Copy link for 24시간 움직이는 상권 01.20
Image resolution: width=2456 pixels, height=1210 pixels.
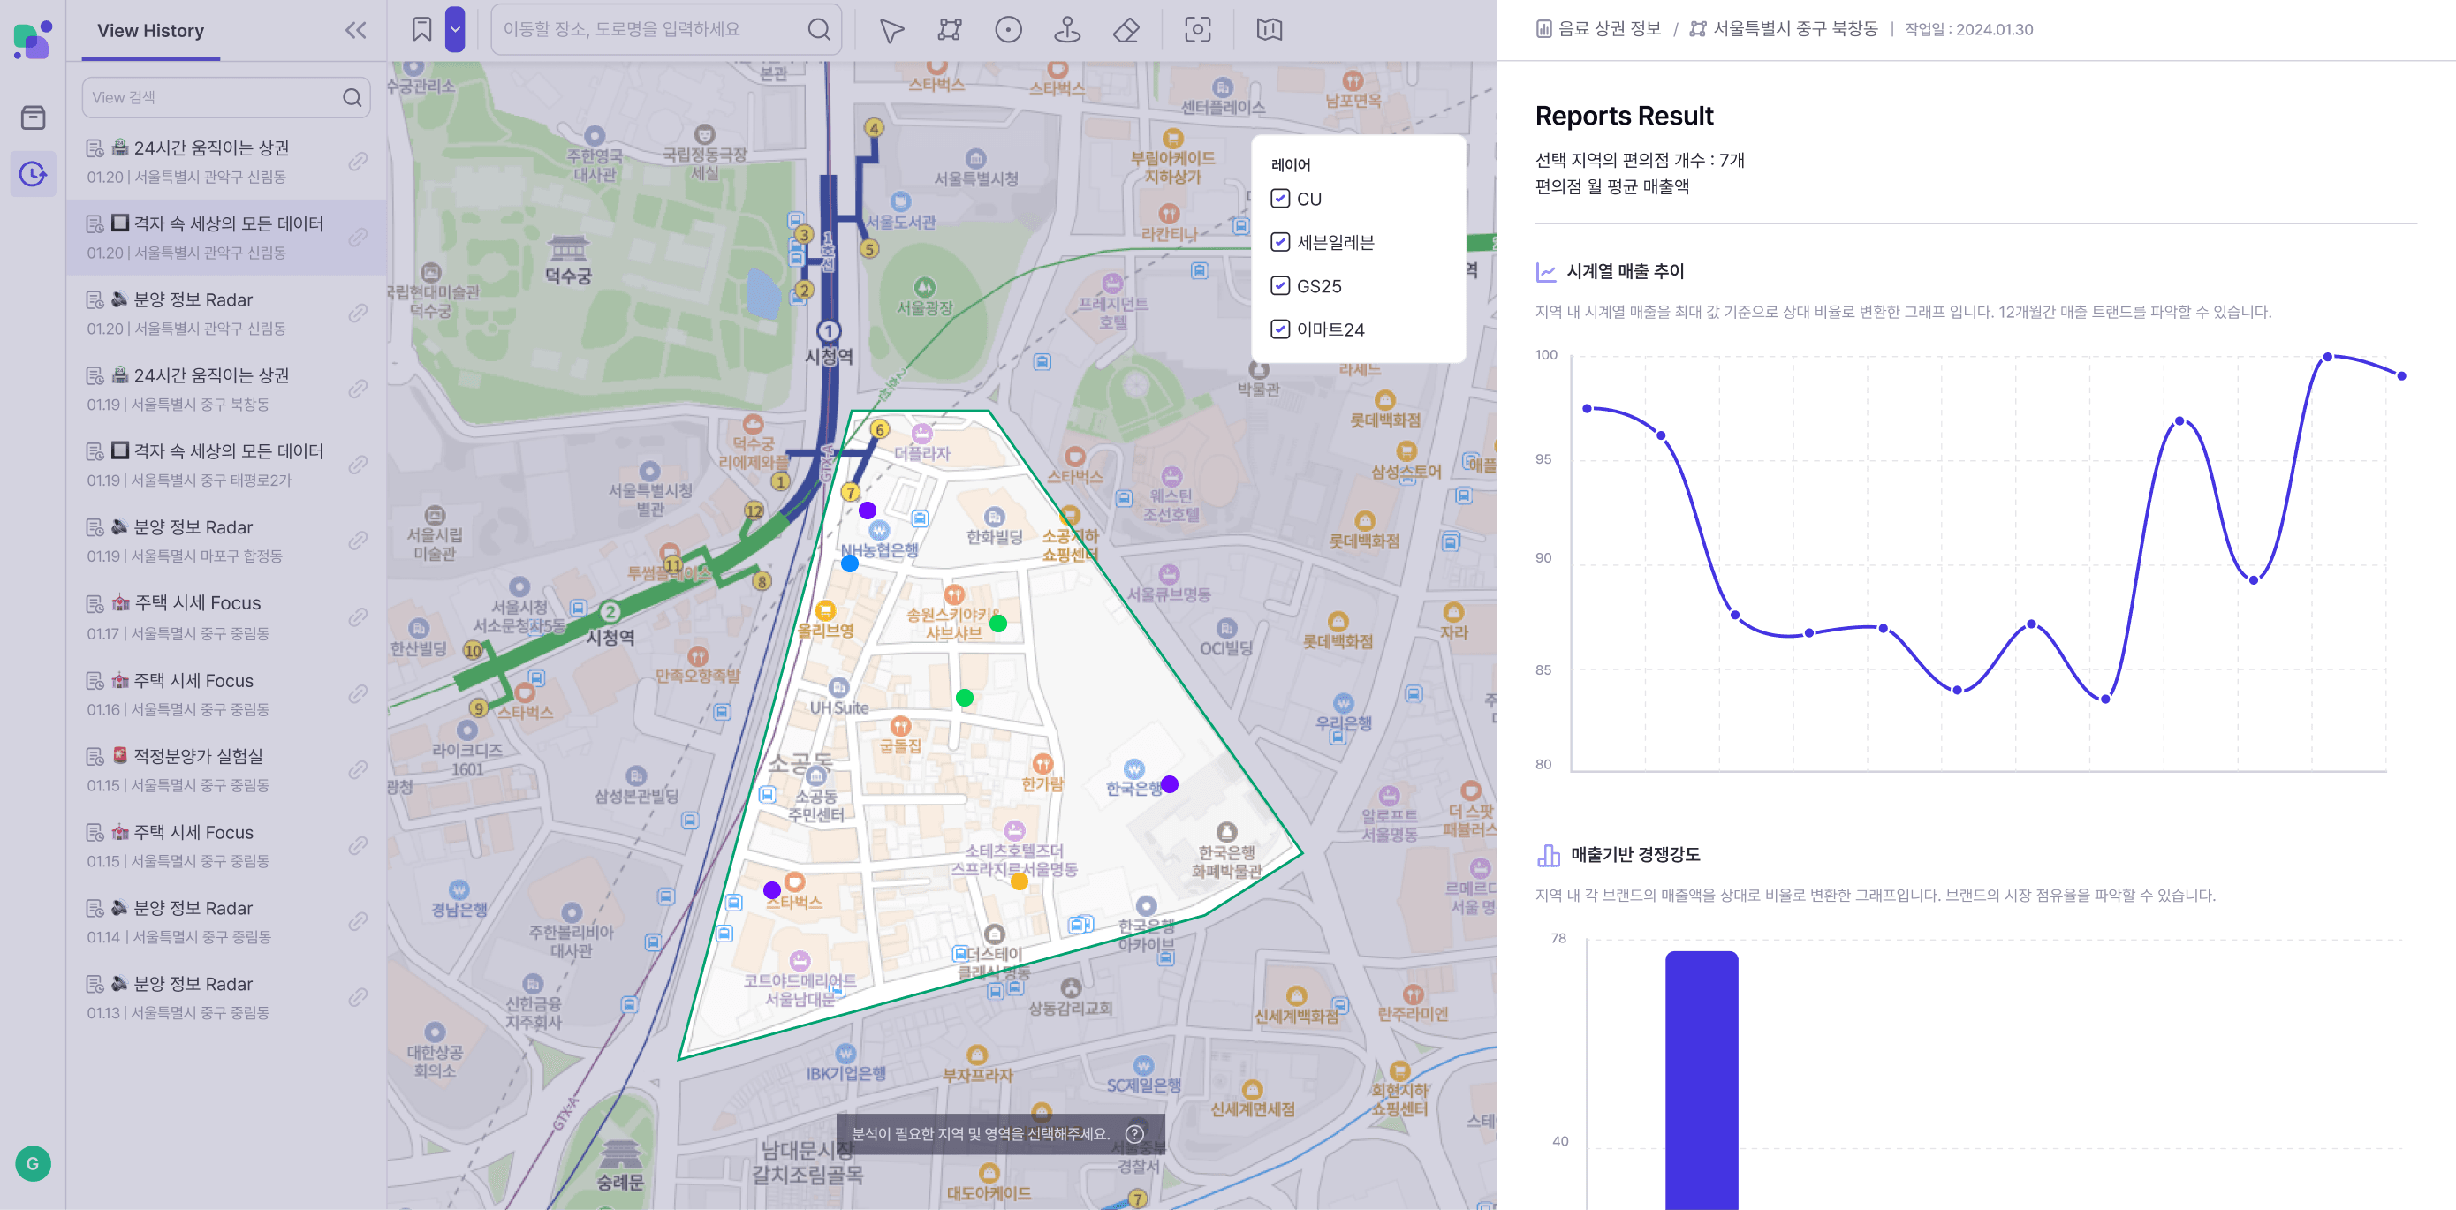pyautogui.click(x=358, y=161)
